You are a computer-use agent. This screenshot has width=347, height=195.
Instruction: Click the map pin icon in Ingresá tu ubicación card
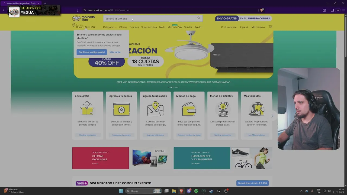tap(155, 109)
